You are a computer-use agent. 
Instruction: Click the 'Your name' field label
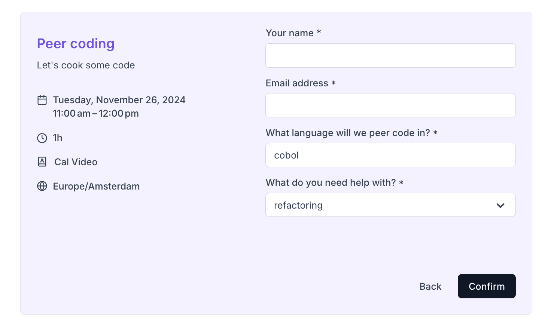coord(290,33)
